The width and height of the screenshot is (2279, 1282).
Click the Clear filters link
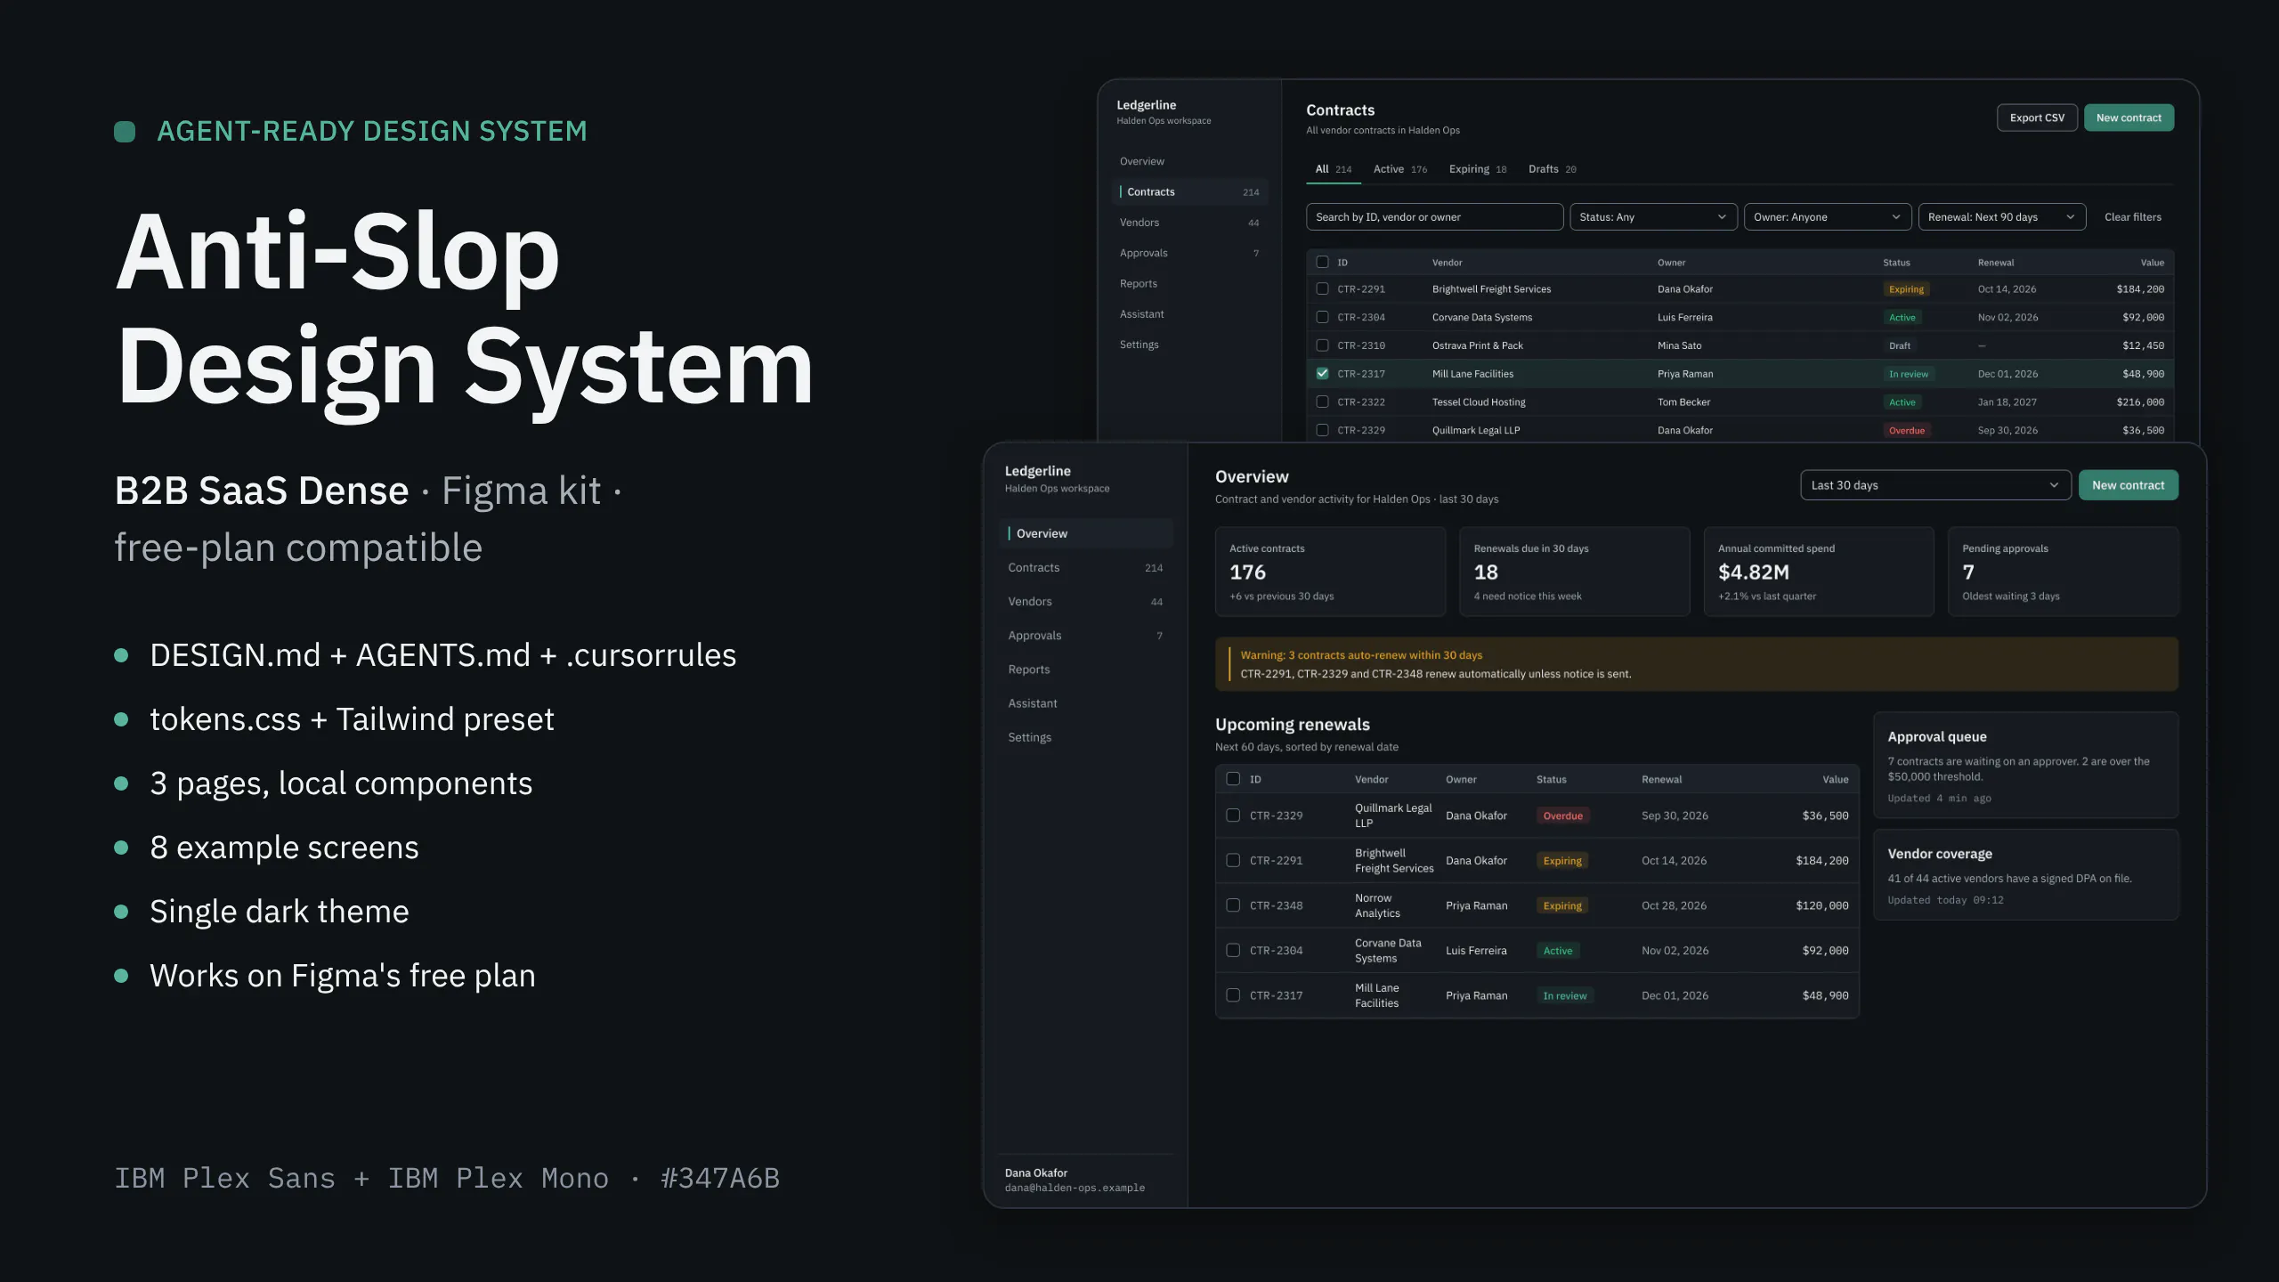pos(2132,216)
